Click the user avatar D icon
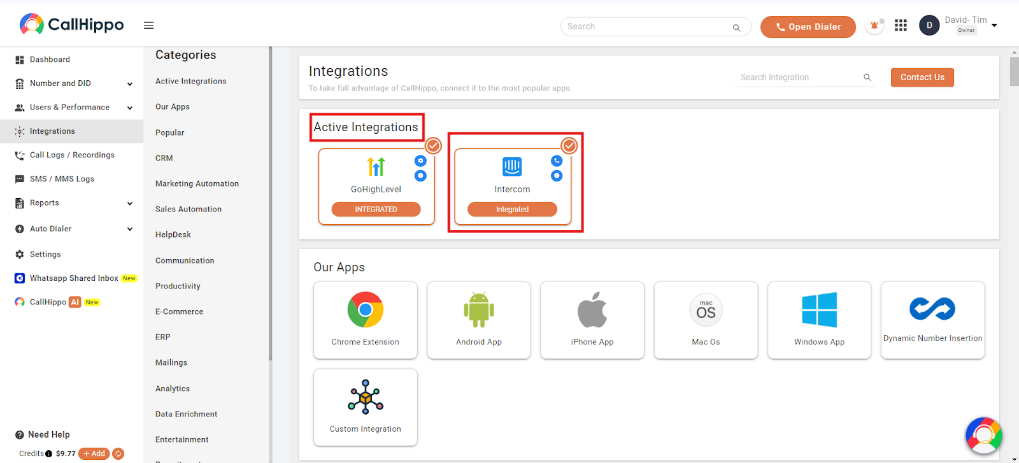Viewport: 1019px width, 463px height. coord(929,25)
